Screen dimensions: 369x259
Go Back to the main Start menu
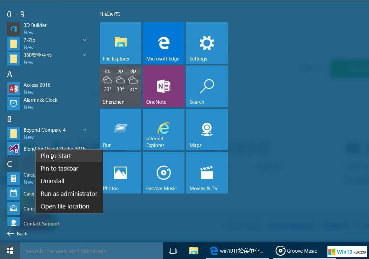17,234
